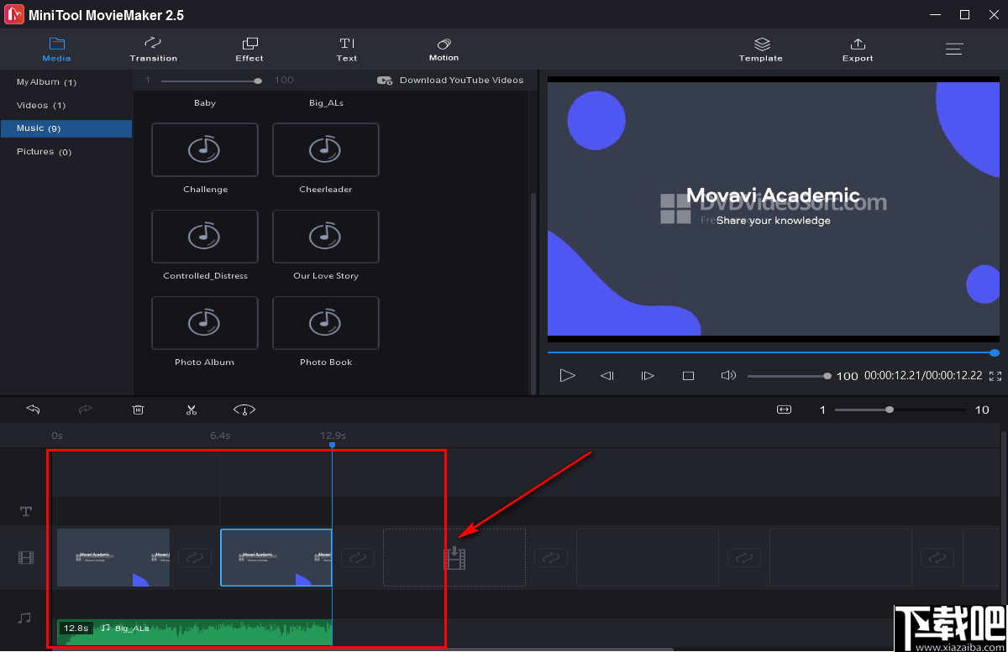The width and height of the screenshot is (1008, 652).
Task: Select the Challenge music thumbnail
Action: pos(204,149)
